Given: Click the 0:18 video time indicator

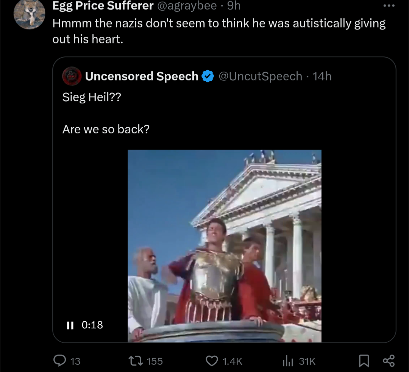Looking at the screenshot, I should pyautogui.click(x=92, y=325).
